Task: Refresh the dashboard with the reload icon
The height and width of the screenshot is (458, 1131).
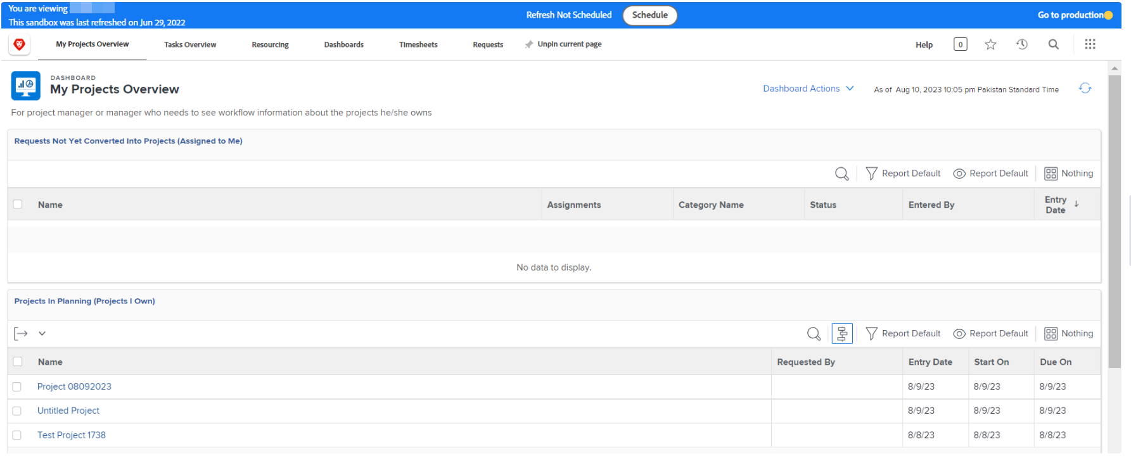Action: [x=1085, y=89]
